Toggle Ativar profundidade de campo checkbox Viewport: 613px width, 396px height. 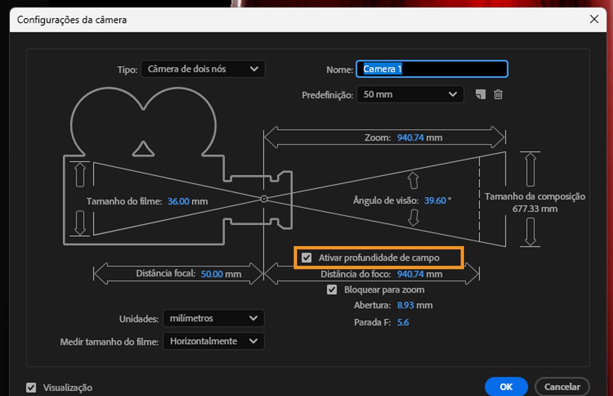tap(307, 258)
